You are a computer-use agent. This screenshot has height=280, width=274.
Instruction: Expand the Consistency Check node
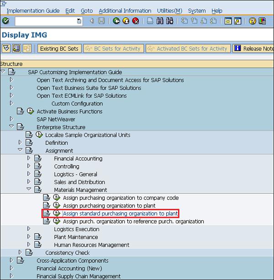click(x=20, y=252)
